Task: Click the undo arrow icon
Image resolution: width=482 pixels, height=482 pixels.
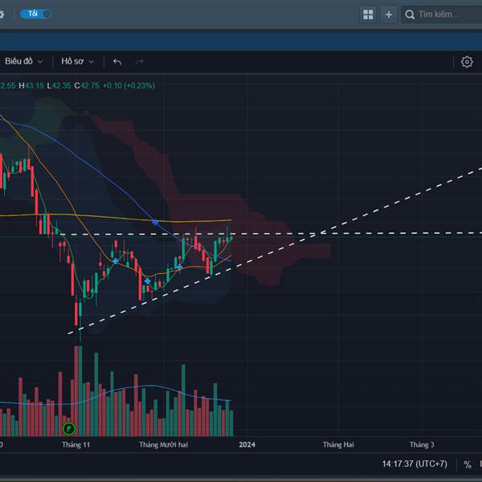Action: (117, 62)
